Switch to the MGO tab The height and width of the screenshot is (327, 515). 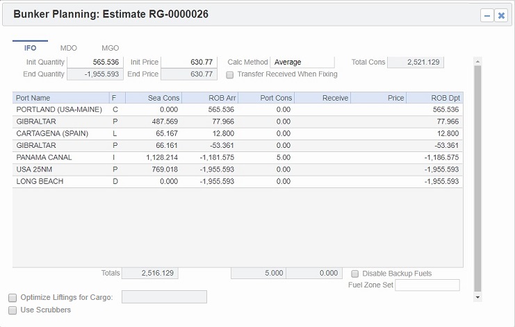110,48
